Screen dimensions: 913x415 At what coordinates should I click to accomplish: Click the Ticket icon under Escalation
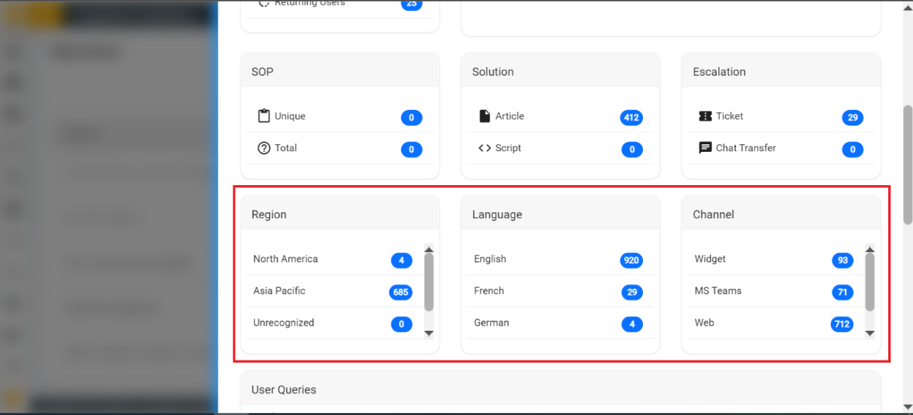(x=705, y=116)
